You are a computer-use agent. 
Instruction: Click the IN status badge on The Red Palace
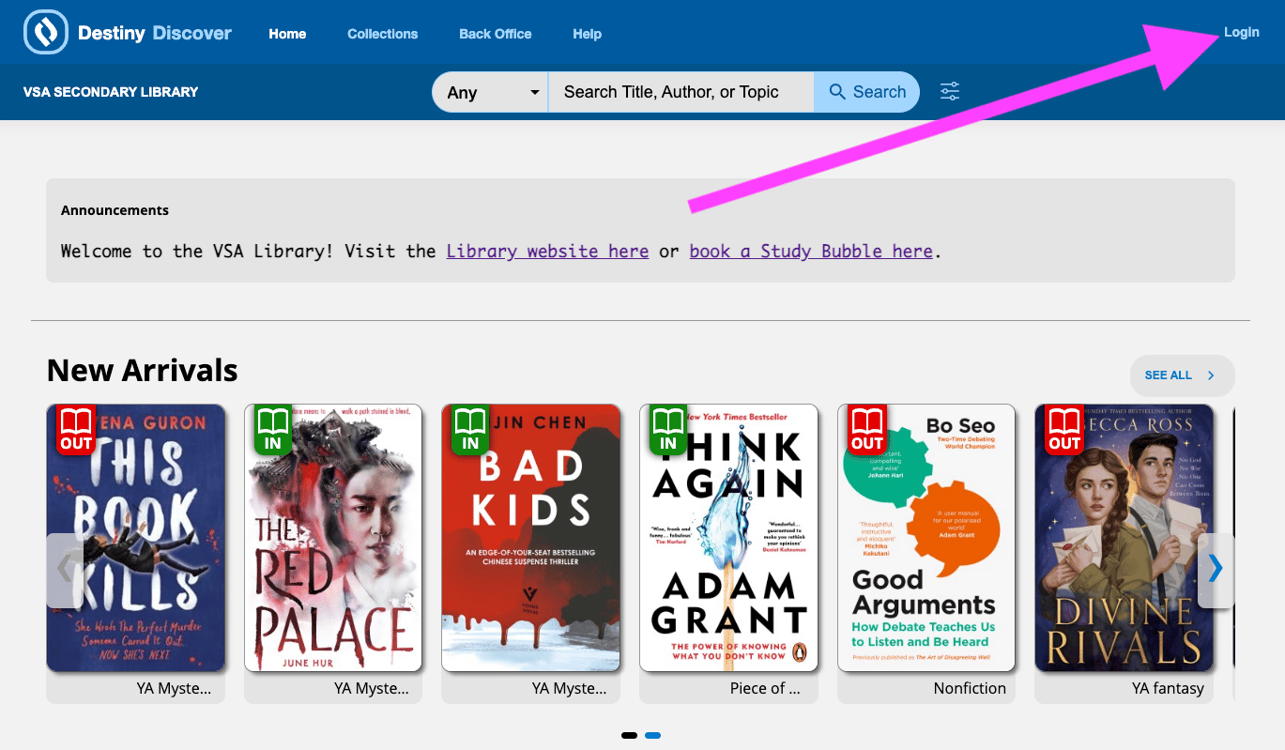tap(273, 430)
